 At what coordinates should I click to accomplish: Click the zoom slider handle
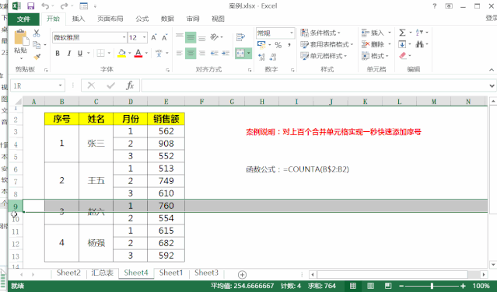[x=432, y=286]
